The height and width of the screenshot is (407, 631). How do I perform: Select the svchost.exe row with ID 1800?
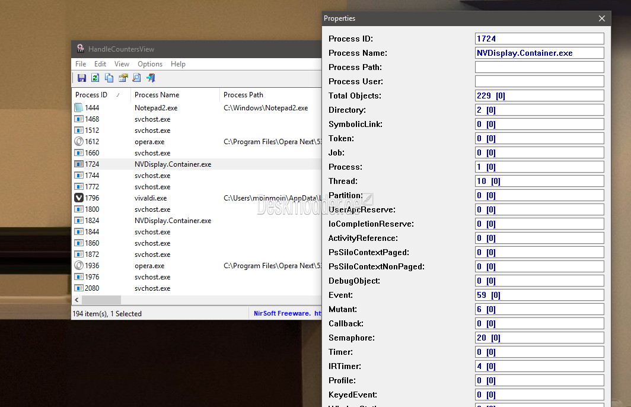click(x=197, y=209)
